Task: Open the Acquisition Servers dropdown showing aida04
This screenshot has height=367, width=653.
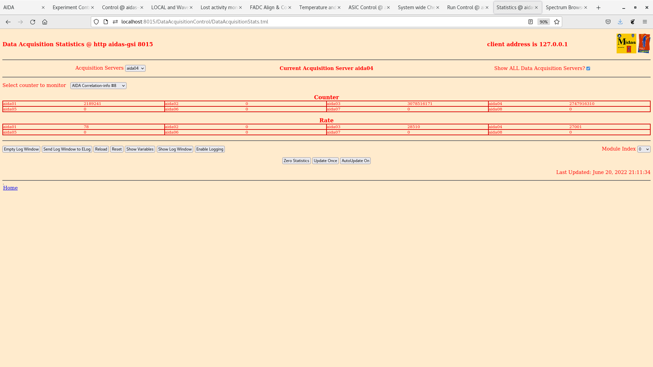Action: pyautogui.click(x=135, y=68)
